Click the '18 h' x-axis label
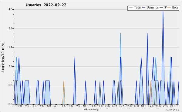The width and height of the screenshot is (182, 112). pyautogui.click(x=143, y=106)
